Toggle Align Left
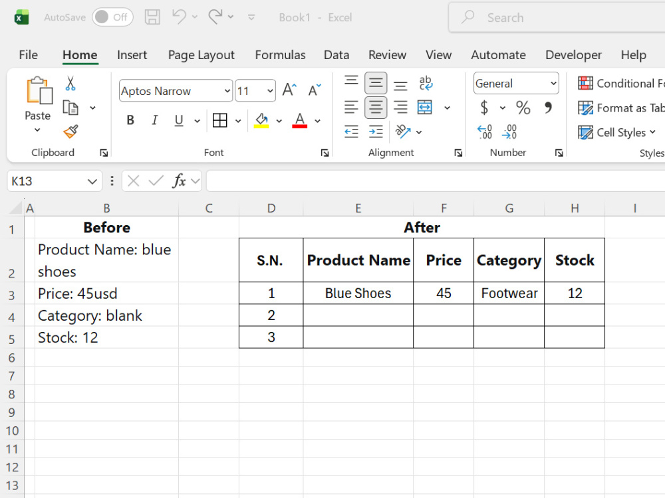 coord(351,108)
